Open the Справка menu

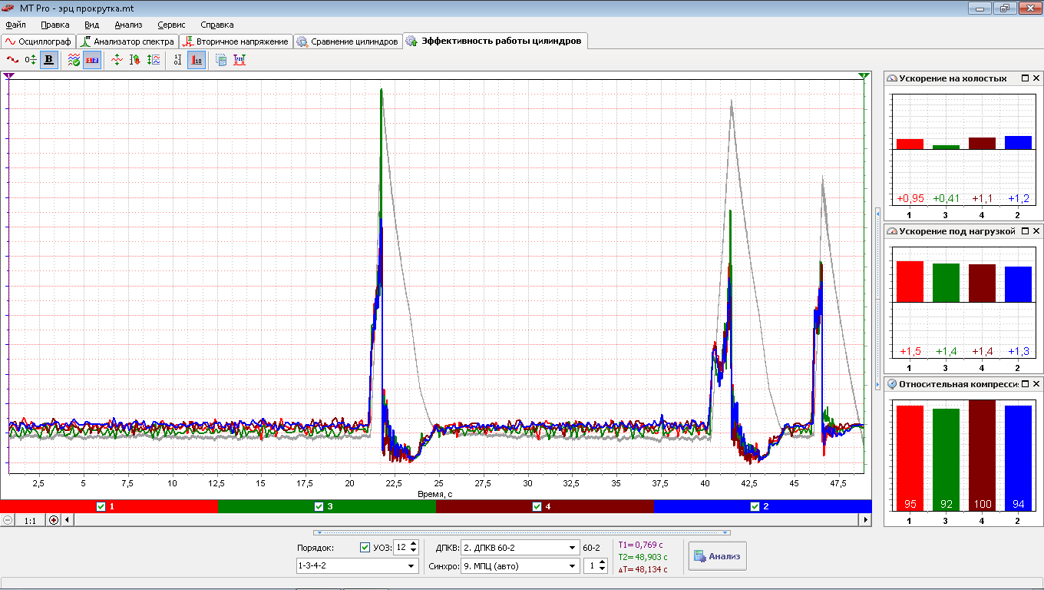216,25
